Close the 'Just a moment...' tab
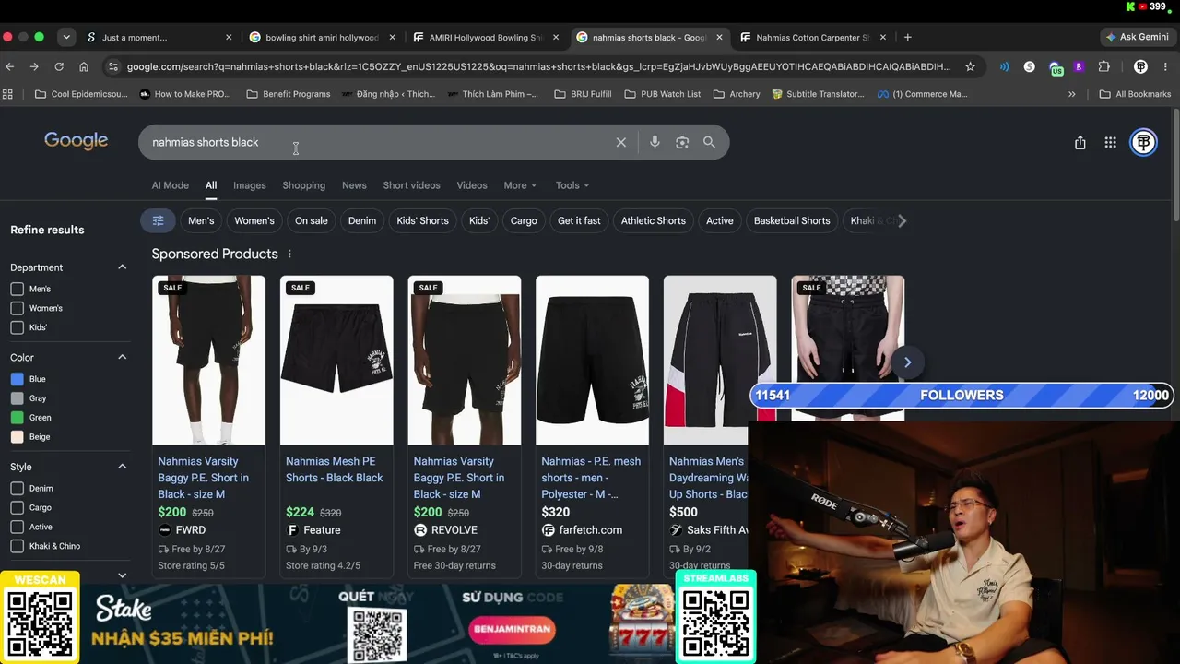Screen dimensions: 1180x664 coord(229,37)
